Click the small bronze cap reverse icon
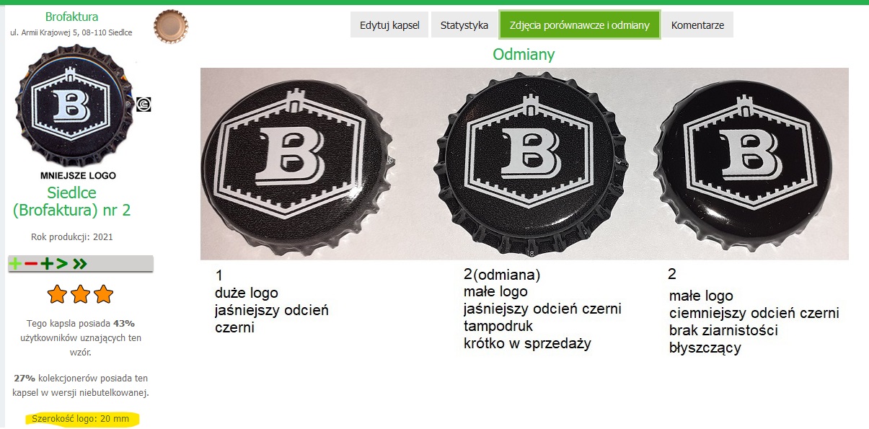 [171, 27]
